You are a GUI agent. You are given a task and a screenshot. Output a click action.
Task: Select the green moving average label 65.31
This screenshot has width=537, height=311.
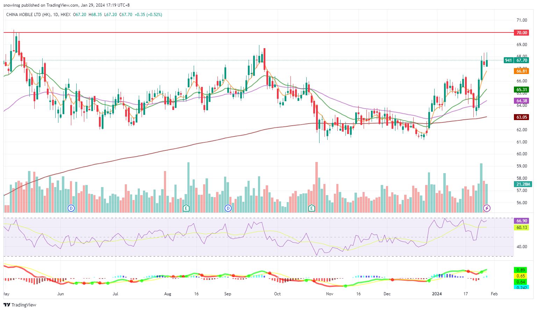522,90
